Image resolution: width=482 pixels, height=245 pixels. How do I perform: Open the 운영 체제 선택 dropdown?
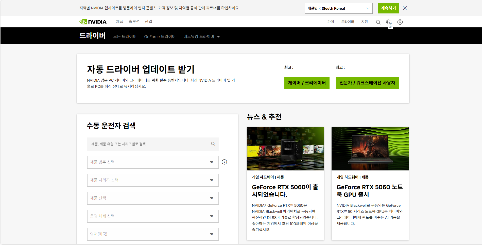pyautogui.click(x=153, y=216)
